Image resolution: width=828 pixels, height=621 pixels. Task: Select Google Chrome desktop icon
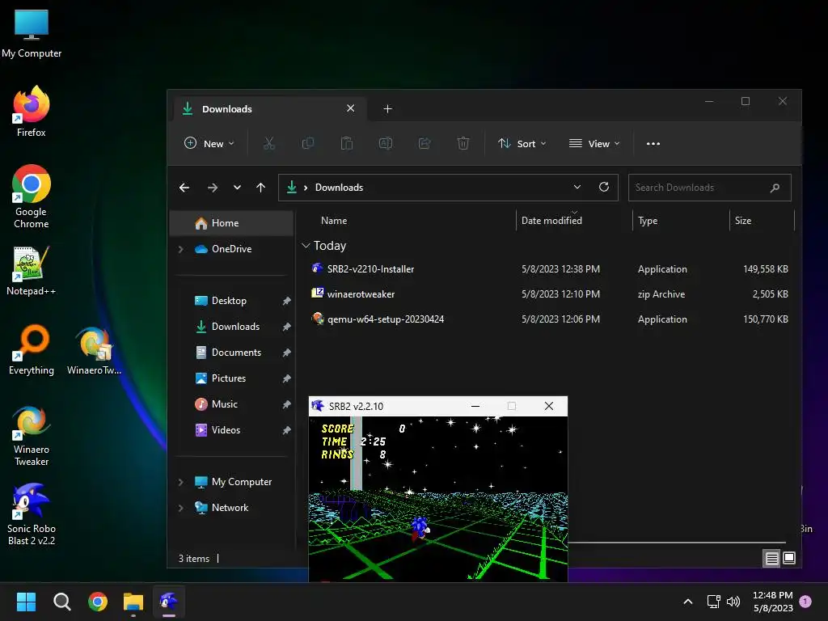[32, 196]
